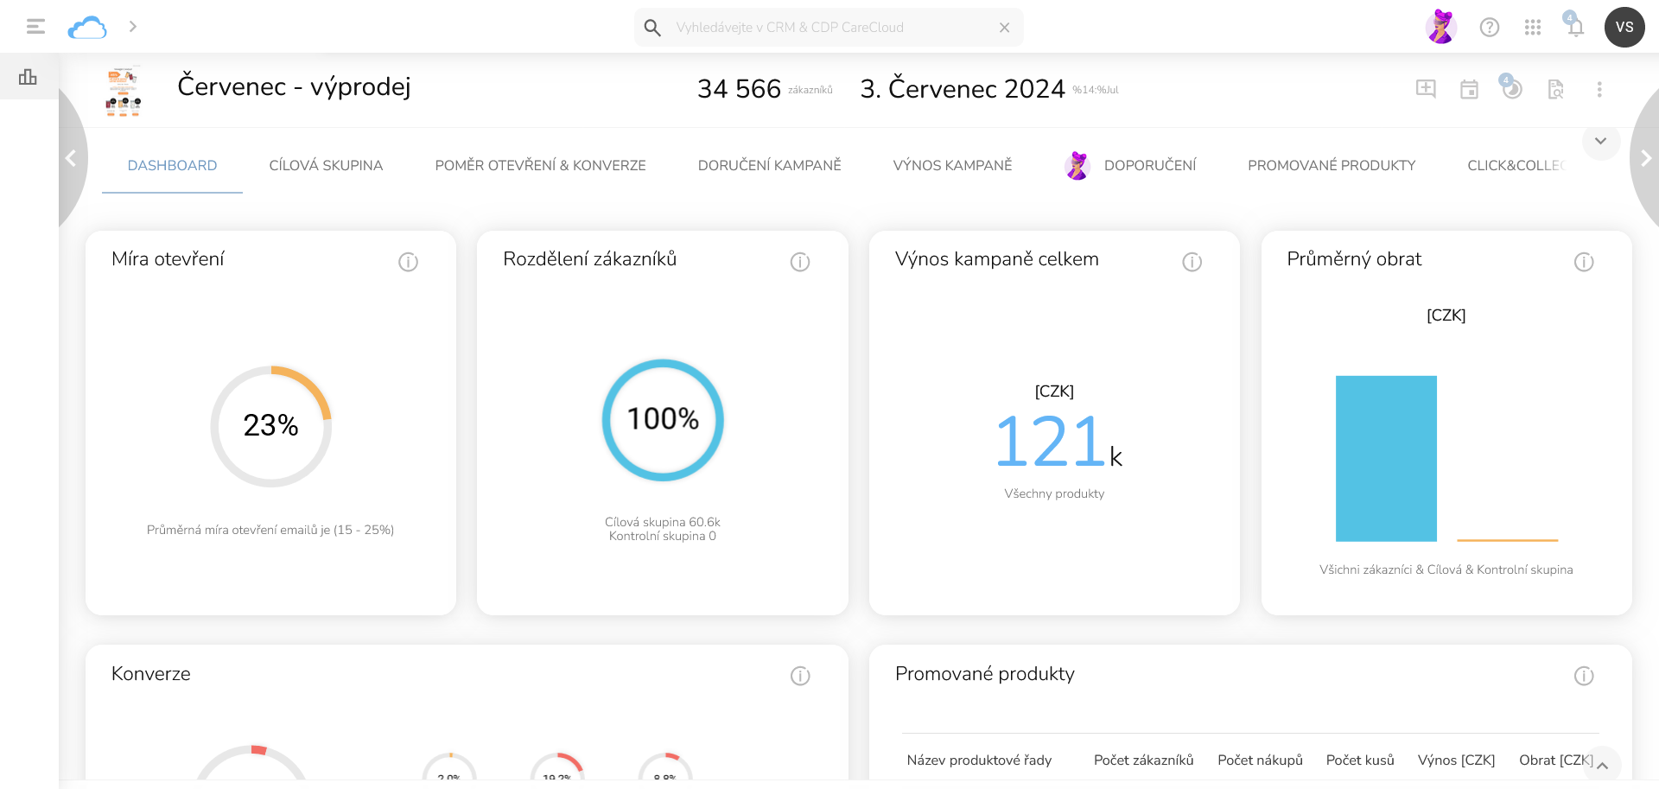Screen dimensions: 1659x789
Task: Click the 100% customer split ring
Action: pos(663,420)
